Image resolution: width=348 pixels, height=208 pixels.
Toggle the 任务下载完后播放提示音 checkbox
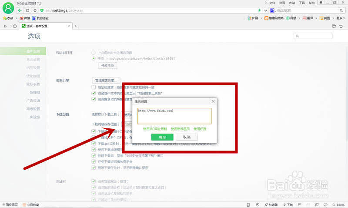click(94, 161)
